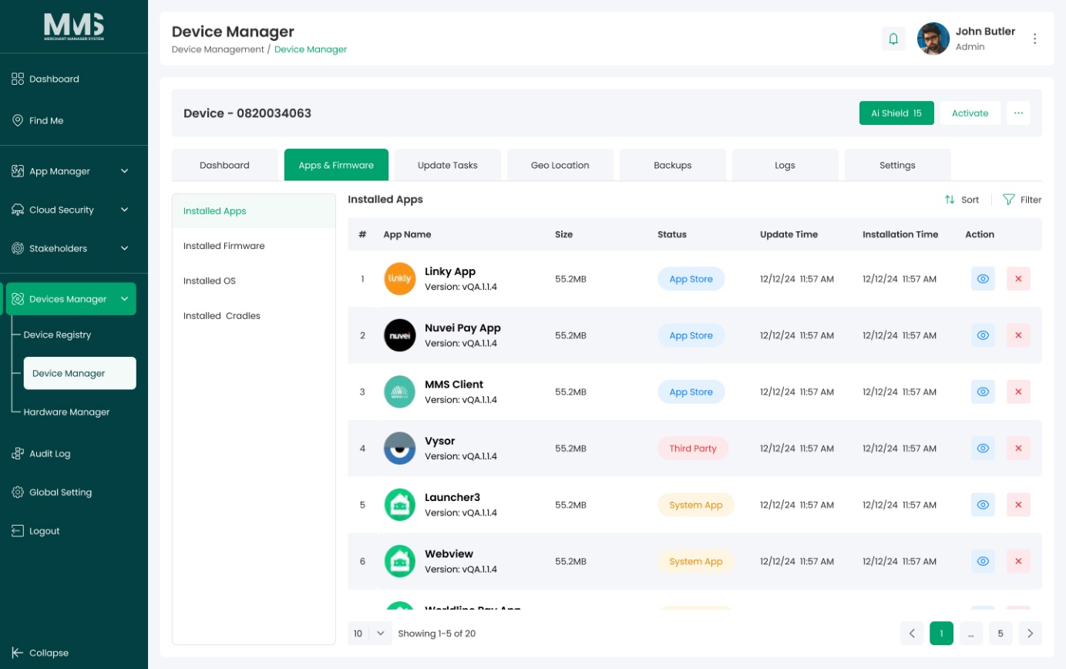Select Installed OS in the side list
The height and width of the screenshot is (669, 1066).
254,281
